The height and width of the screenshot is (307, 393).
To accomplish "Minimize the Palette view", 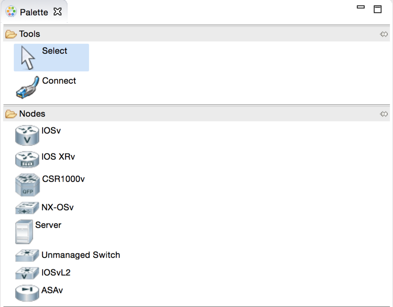I will [361, 7].
